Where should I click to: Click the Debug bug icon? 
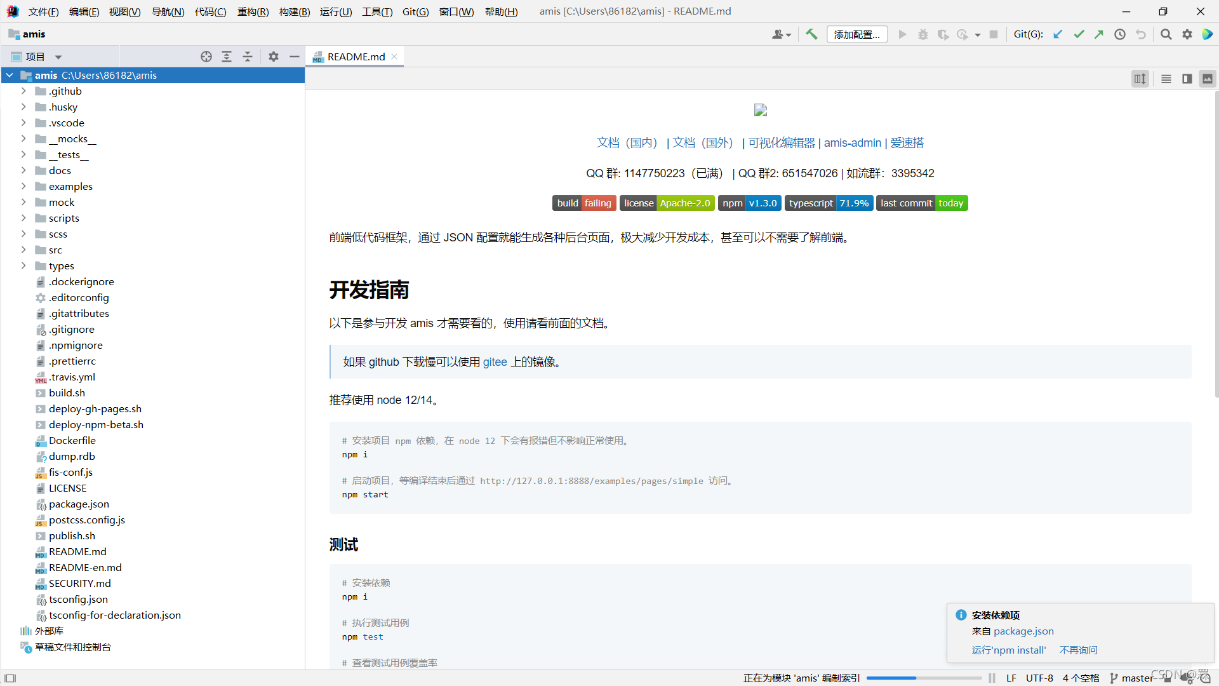pyautogui.click(x=923, y=34)
